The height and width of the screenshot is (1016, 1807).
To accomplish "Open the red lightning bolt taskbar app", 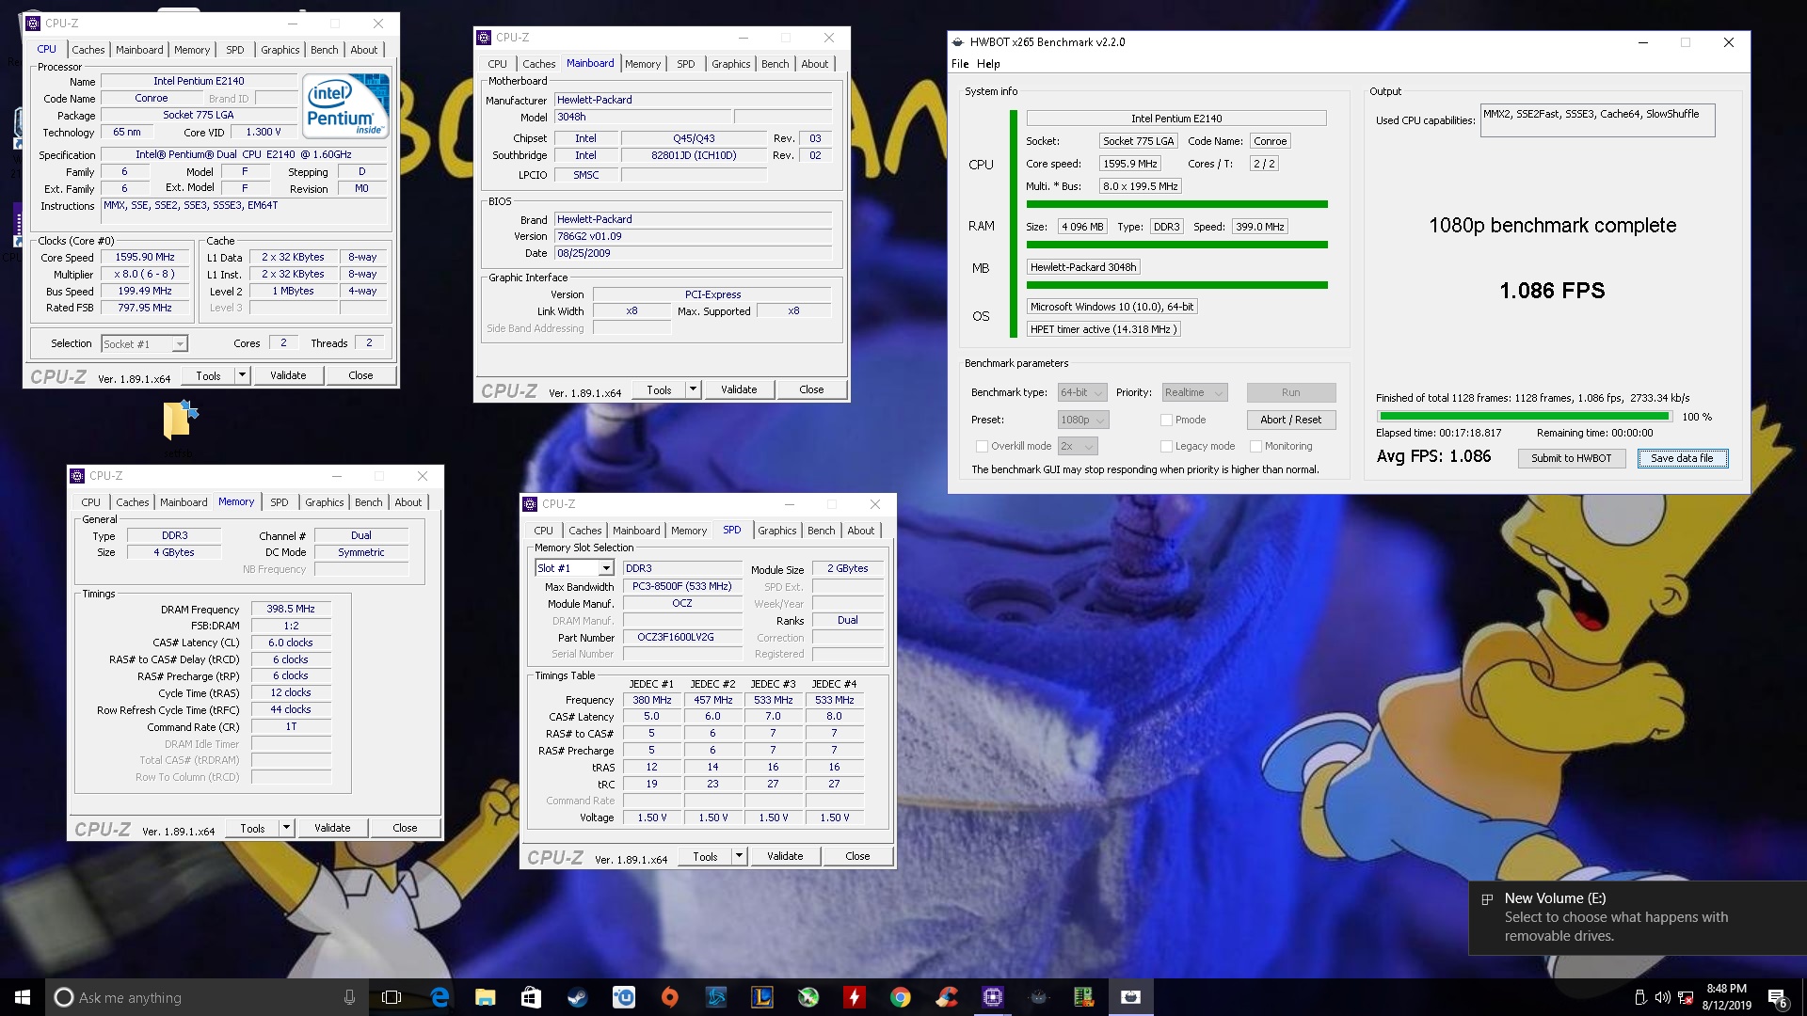I will click(x=854, y=997).
